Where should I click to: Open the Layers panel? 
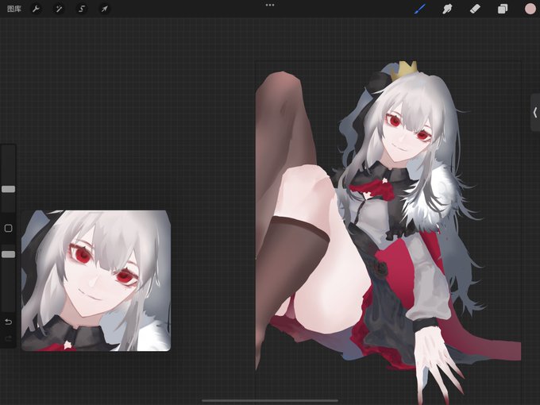coord(503,9)
